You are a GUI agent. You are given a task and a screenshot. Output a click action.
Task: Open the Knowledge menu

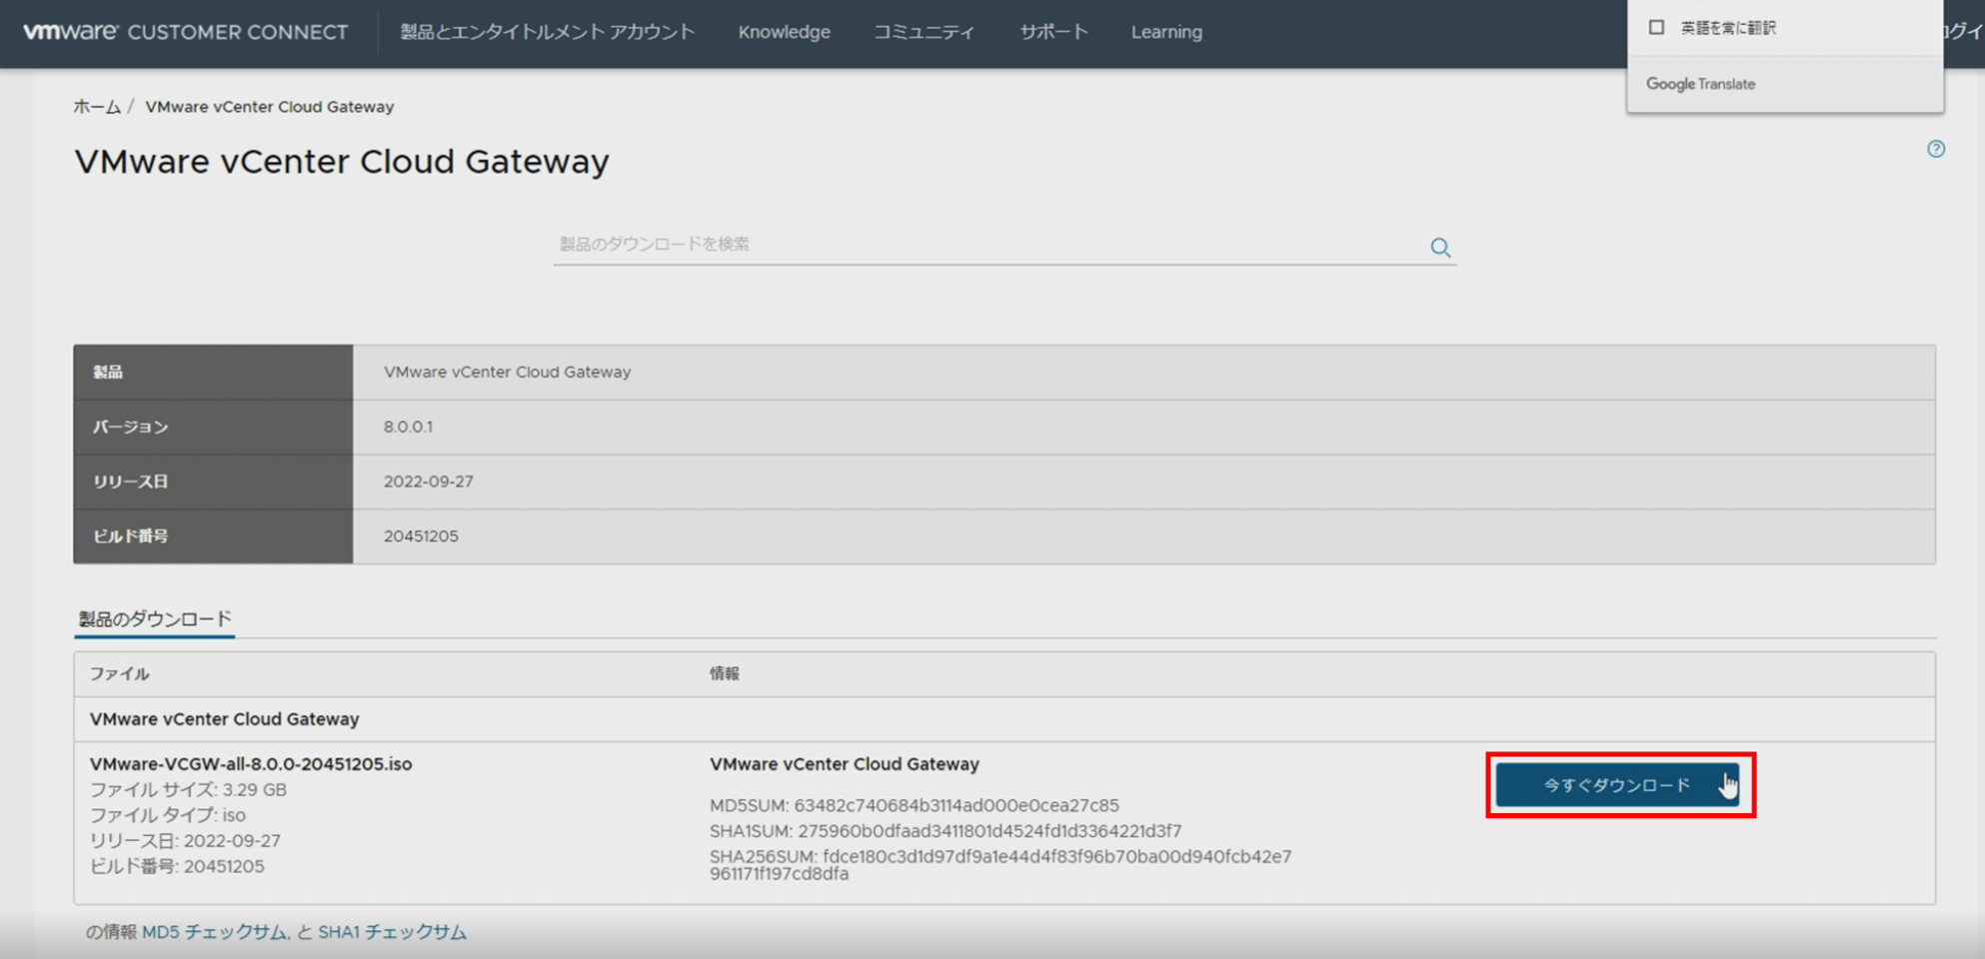(x=784, y=32)
